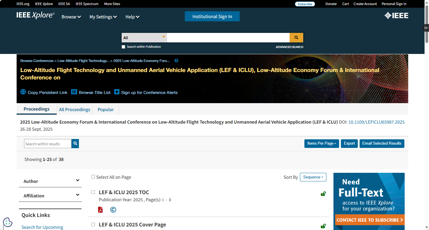Open the Items Per Page dropdown
Image resolution: width=429 pixels, height=230 pixels.
click(321, 143)
